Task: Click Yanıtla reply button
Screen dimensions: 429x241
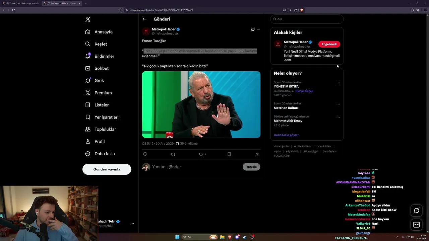Action: 251,167
